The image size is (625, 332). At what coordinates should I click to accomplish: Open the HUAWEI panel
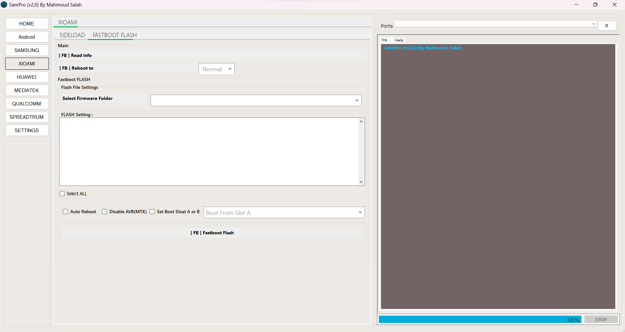[27, 77]
